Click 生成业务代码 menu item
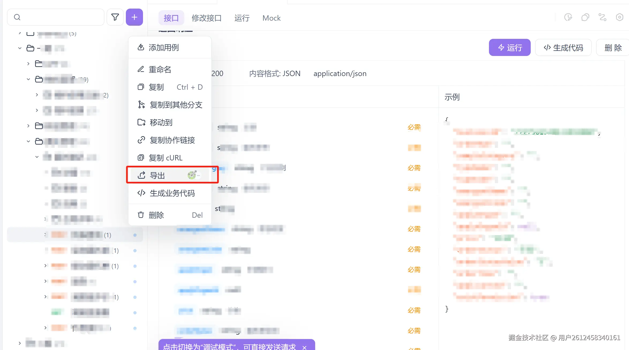Viewport: 629px width, 350px height. [x=172, y=193]
